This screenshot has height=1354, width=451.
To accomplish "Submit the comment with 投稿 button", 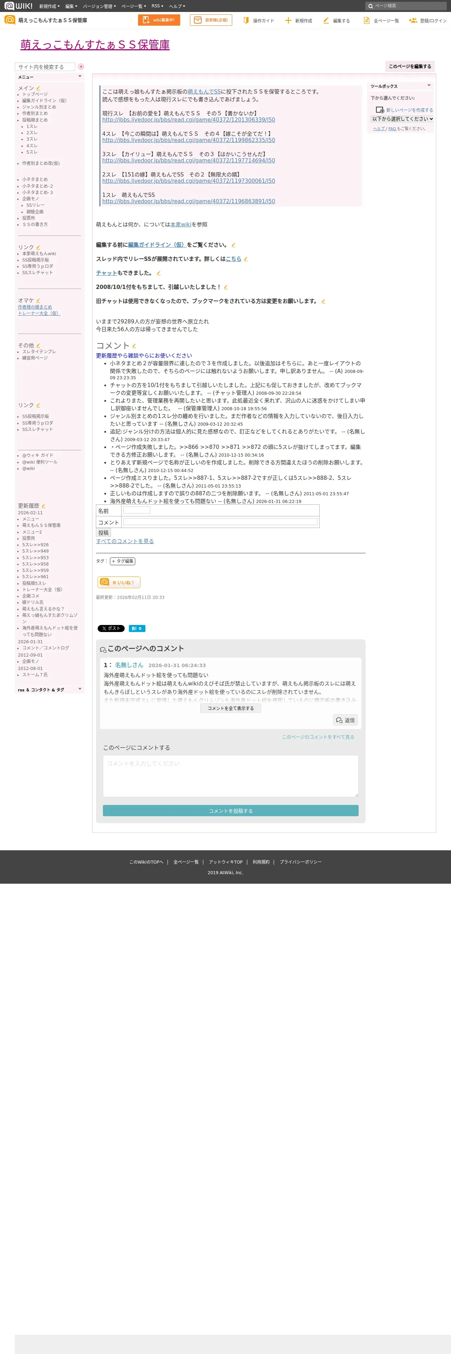I will (103, 533).
